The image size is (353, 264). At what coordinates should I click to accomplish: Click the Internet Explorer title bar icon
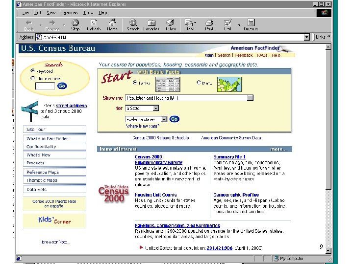pyautogui.click(x=19, y=4)
